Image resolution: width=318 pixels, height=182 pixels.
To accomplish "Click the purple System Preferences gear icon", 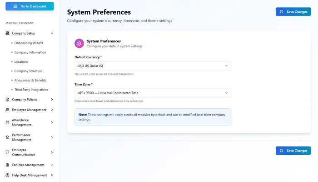I will (79, 43).
